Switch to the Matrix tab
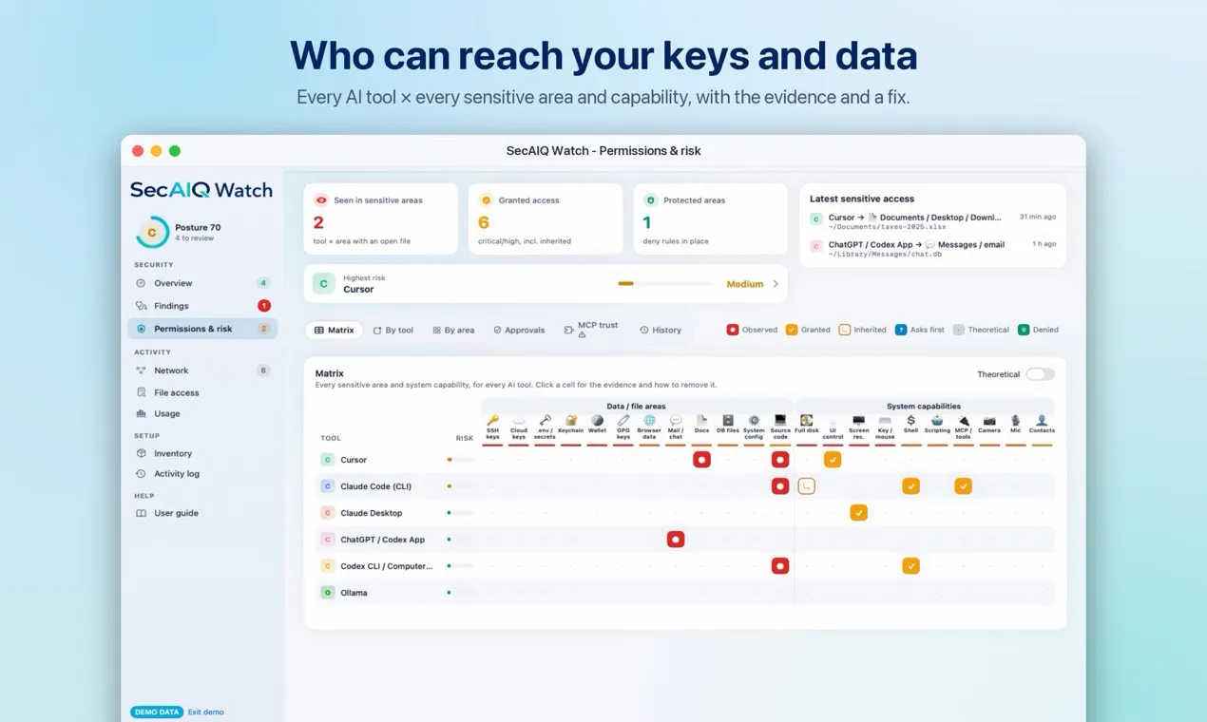The image size is (1207, 722). 335,330
